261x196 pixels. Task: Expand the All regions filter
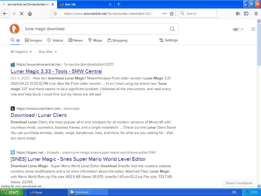click(21, 52)
